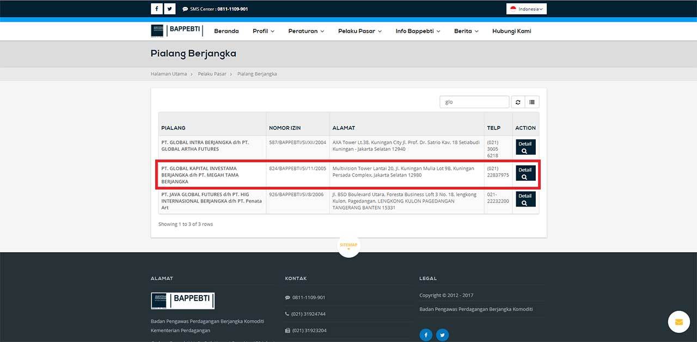The height and width of the screenshot is (342, 697).
Task: Click the refresh table icon button
Action: pyautogui.click(x=518, y=102)
